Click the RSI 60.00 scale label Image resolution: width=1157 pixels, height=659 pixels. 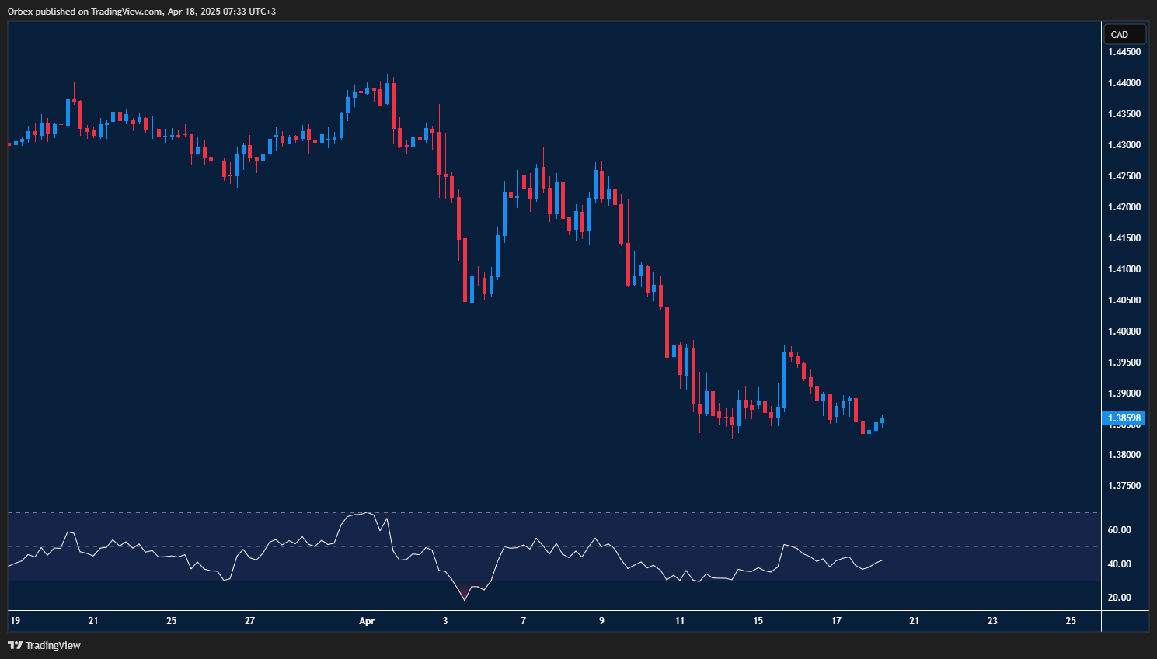tap(1119, 530)
